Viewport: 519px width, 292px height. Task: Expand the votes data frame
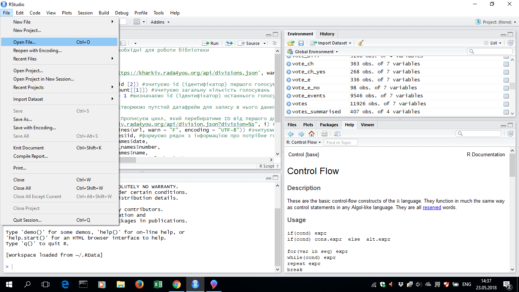(289, 104)
